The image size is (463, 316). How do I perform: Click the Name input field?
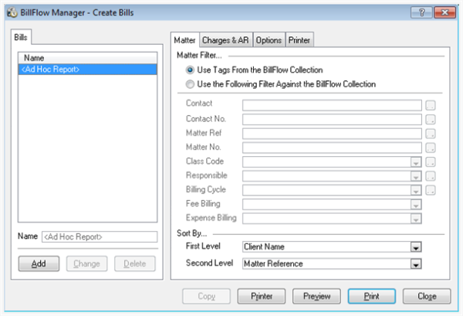(x=100, y=236)
